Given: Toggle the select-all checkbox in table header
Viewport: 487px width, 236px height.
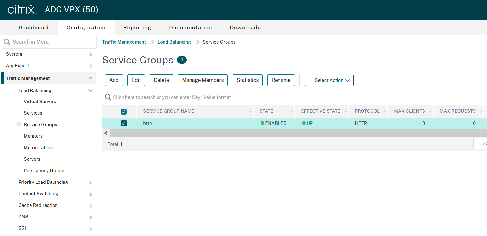Looking at the screenshot, I should 124,111.
